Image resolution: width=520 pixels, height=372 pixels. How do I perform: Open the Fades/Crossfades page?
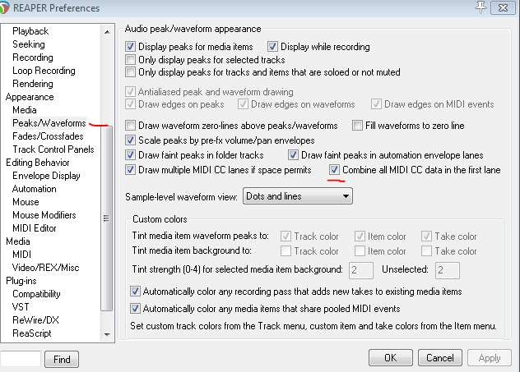click(48, 136)
